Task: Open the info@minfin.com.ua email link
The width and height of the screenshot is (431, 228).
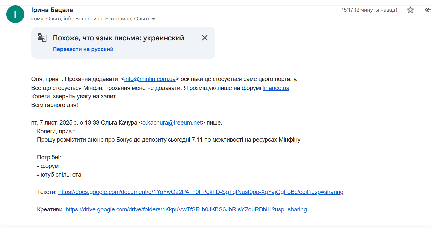Action: pyautogui.click(x=150, y=79)
